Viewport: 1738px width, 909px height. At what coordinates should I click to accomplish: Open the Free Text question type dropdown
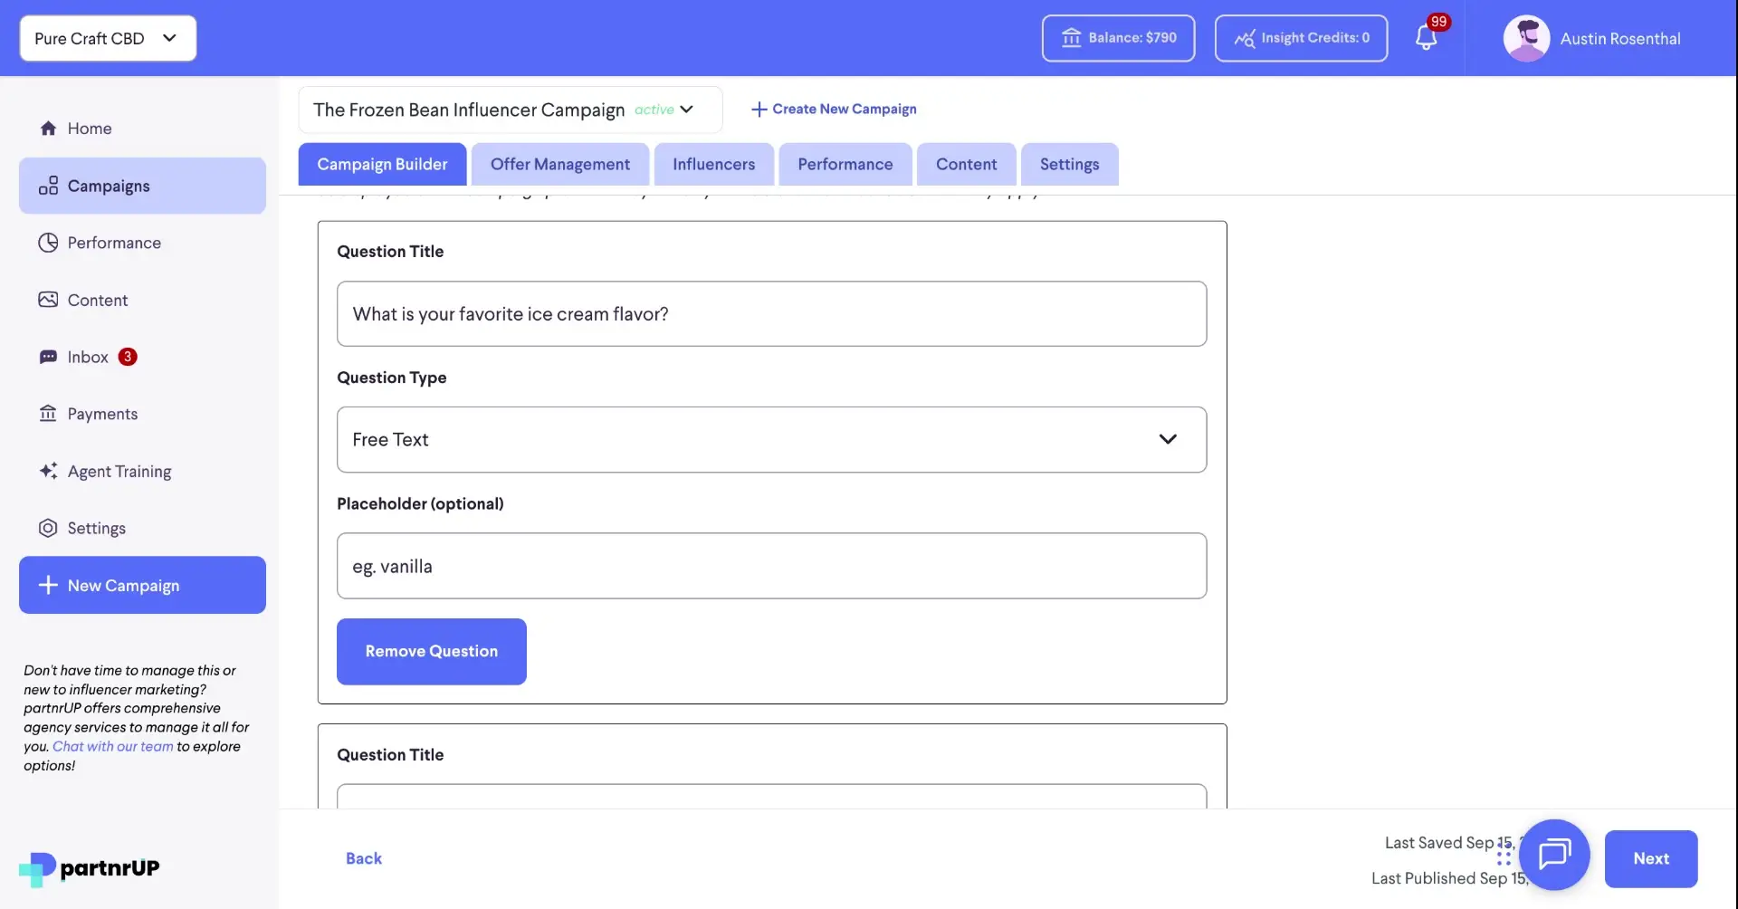[771, 440]
